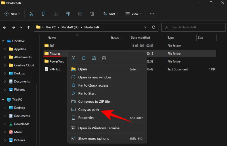Choose Open in new window
This screenshot has width=227, height=146.
(107, 77)
